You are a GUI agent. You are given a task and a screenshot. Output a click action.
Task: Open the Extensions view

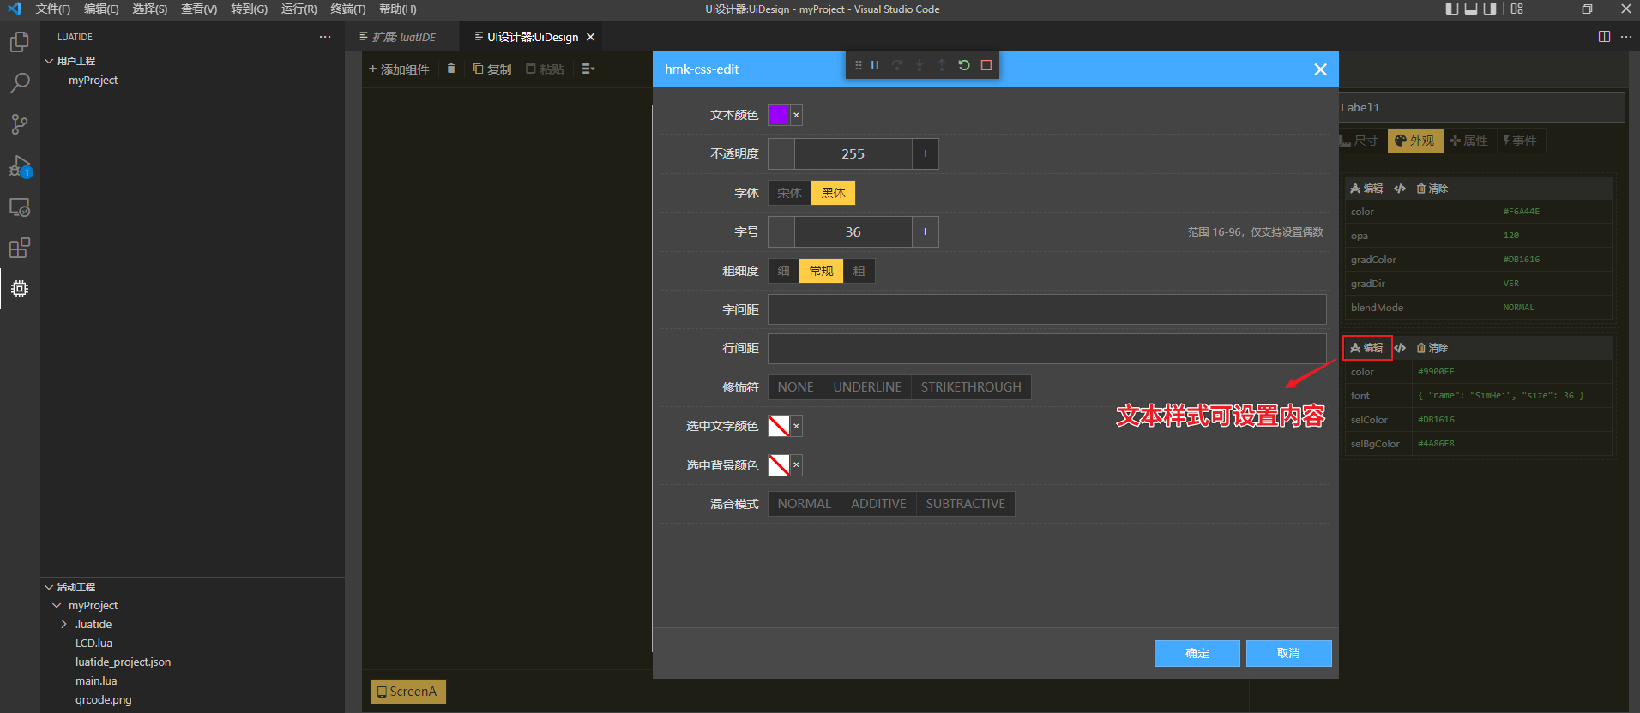tap(20, 248)
